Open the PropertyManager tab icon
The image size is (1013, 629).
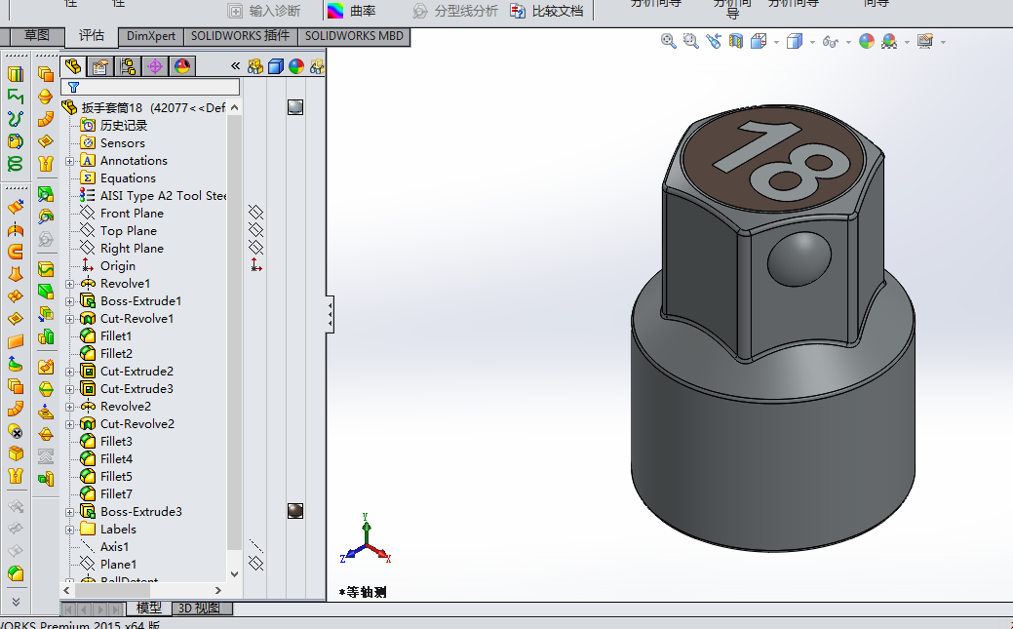tap(99, 66)
